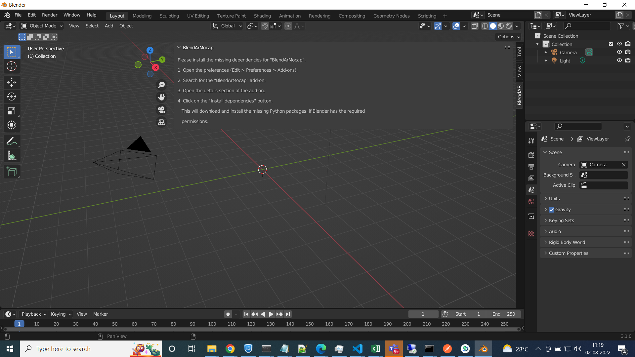Screen dimensions: 635x357
Task: Select the Move tool
Action: [12, 82]
